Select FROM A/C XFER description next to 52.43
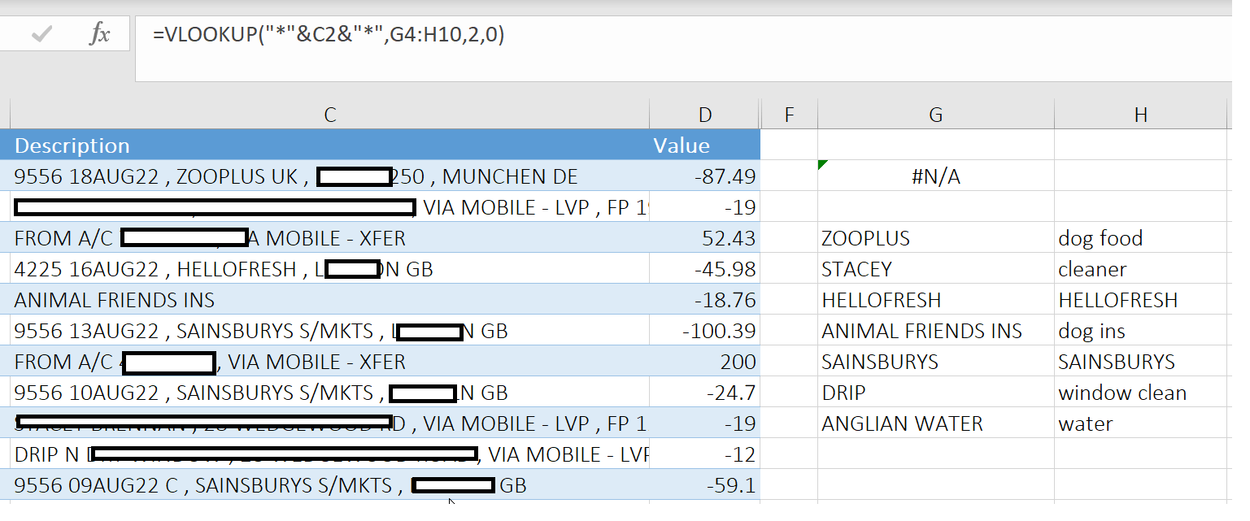 [x=329, y=238]
